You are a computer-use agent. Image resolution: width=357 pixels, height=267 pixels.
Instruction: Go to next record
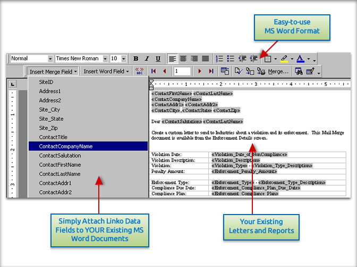click(200, 72)
